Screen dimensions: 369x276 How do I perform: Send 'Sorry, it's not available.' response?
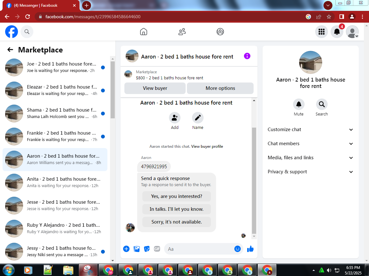tap(177, 222)
